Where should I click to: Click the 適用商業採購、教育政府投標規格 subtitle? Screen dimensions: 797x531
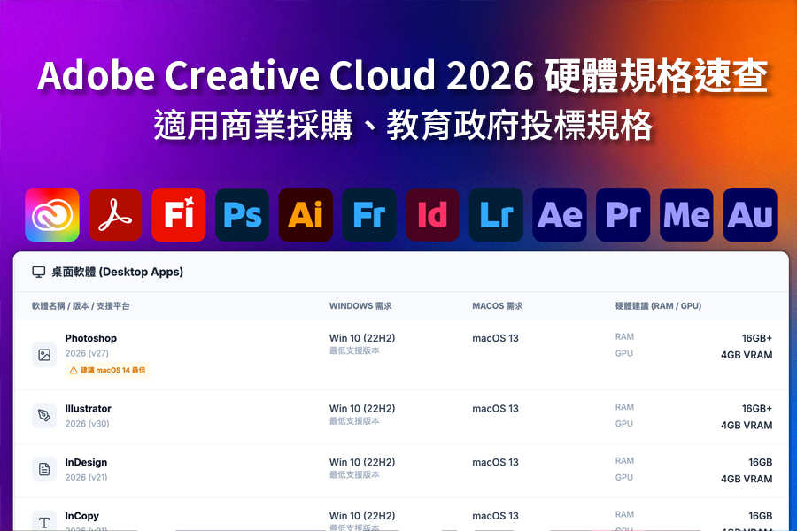403,125
